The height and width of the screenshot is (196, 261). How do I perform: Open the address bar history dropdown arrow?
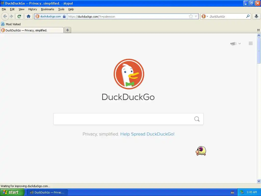point(196,16)
